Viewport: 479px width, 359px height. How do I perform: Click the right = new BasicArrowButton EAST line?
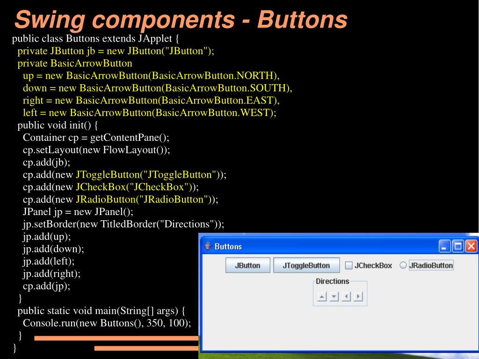coord(151,101)
